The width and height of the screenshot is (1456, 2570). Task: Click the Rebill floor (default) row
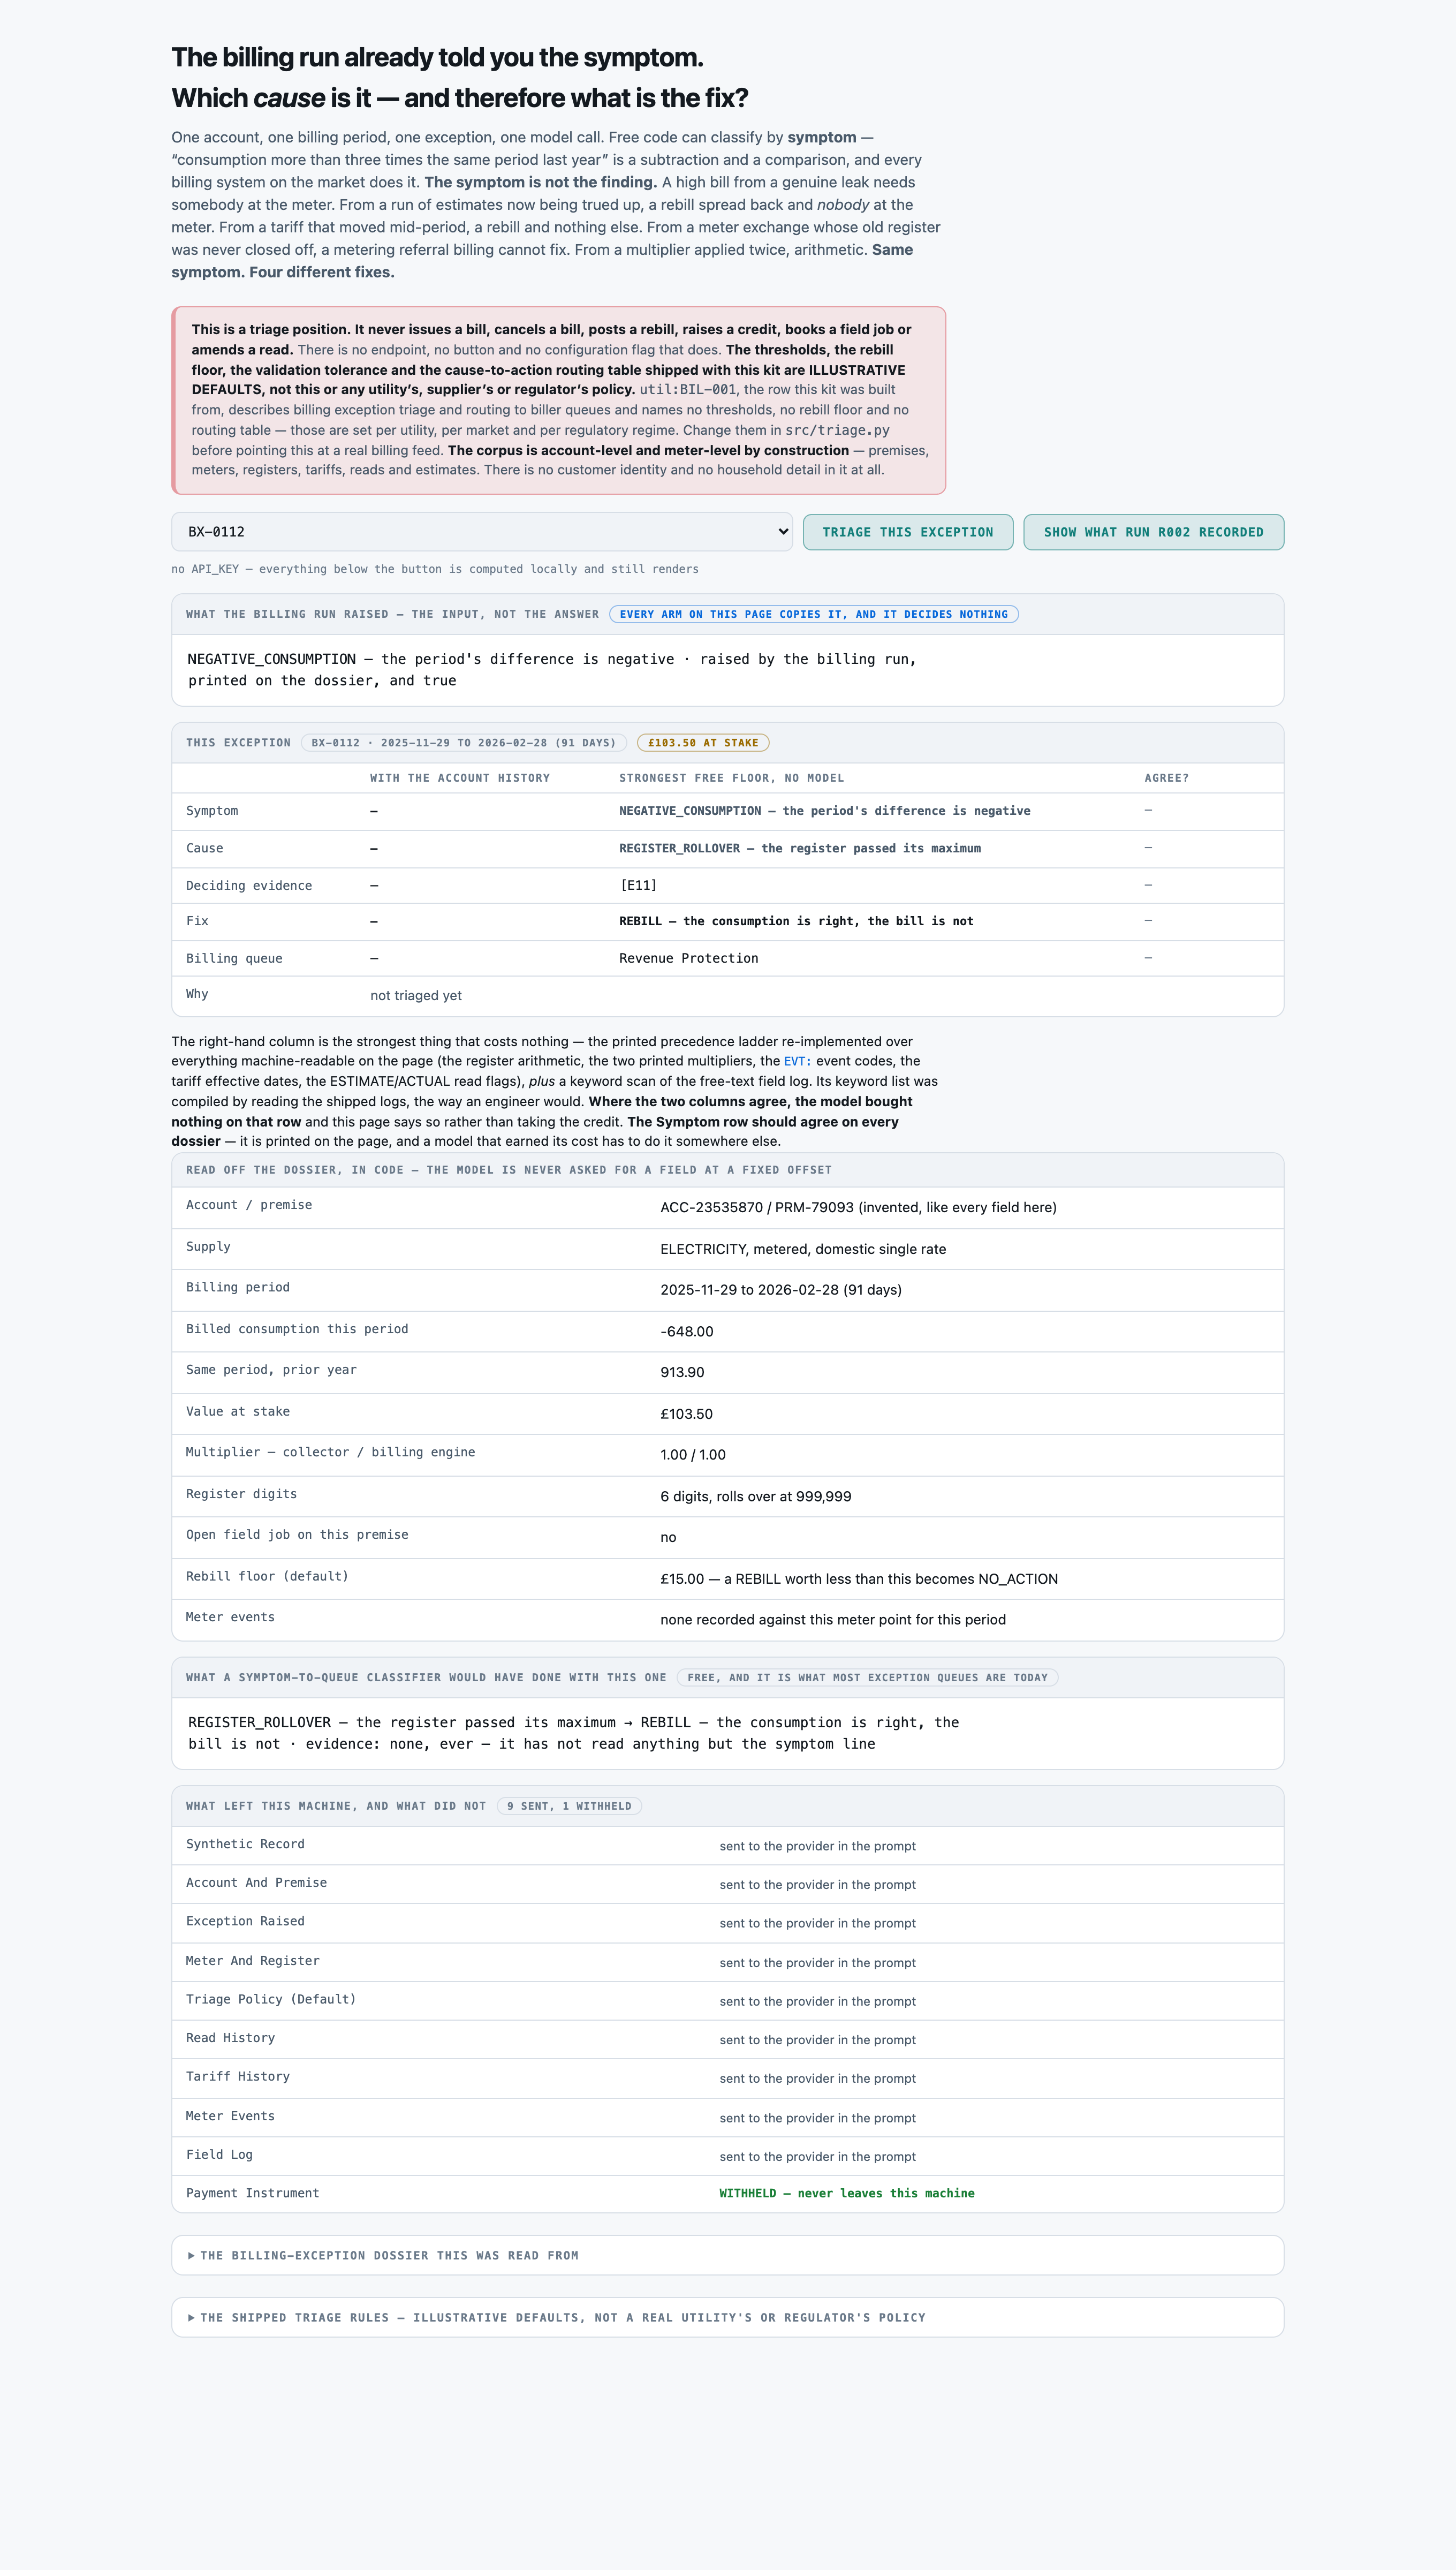tap(727, 1578)
